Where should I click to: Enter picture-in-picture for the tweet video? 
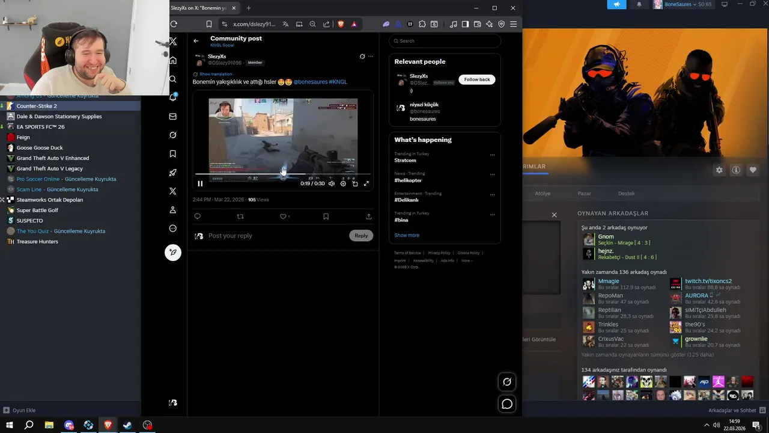point(354,183)
